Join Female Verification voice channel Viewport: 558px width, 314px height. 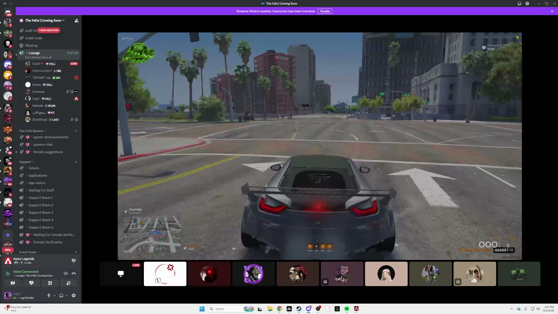pos(49,242)
